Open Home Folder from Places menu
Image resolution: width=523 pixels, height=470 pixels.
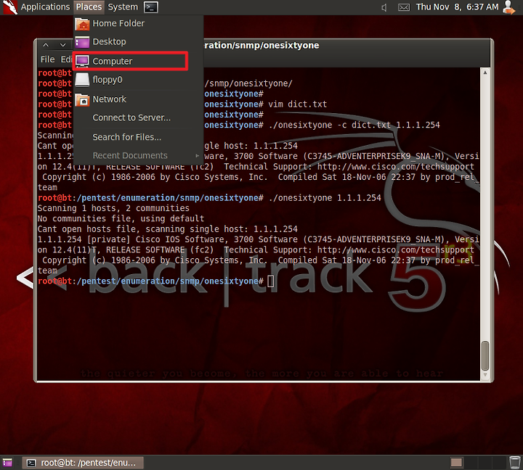click(138, 23)
